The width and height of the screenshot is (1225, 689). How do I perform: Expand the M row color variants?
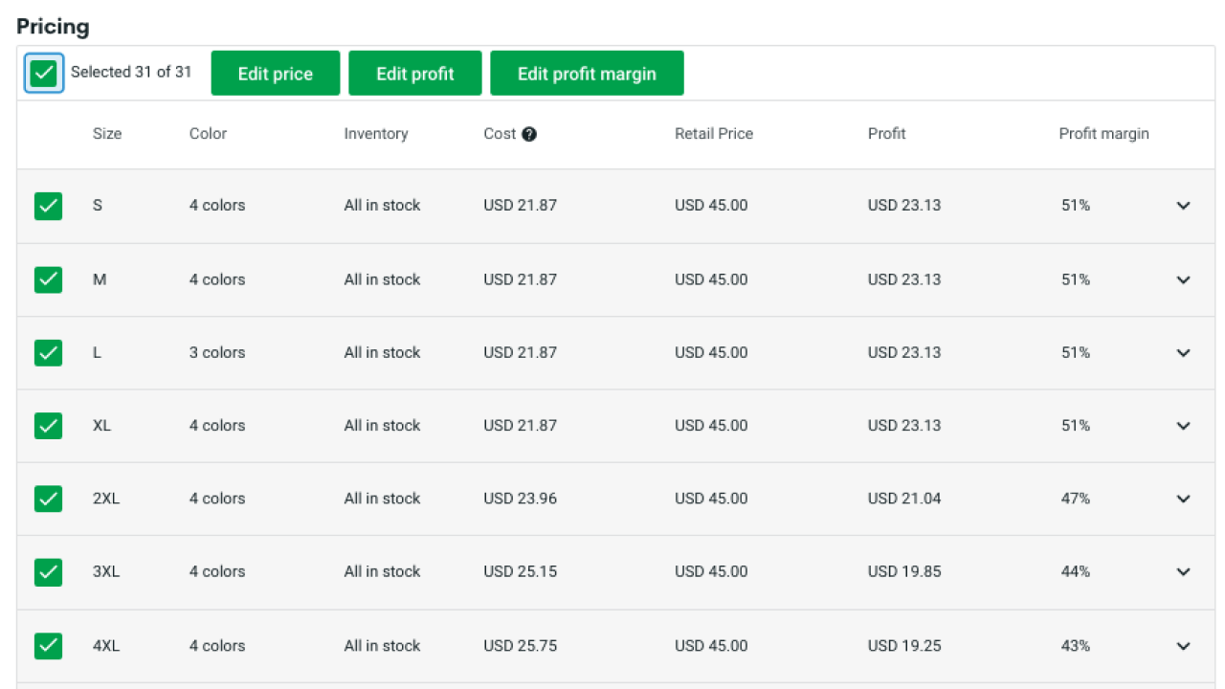(1183, 278)
